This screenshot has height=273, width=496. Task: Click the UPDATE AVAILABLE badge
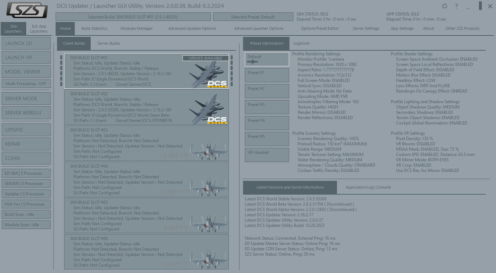point(205,58)
